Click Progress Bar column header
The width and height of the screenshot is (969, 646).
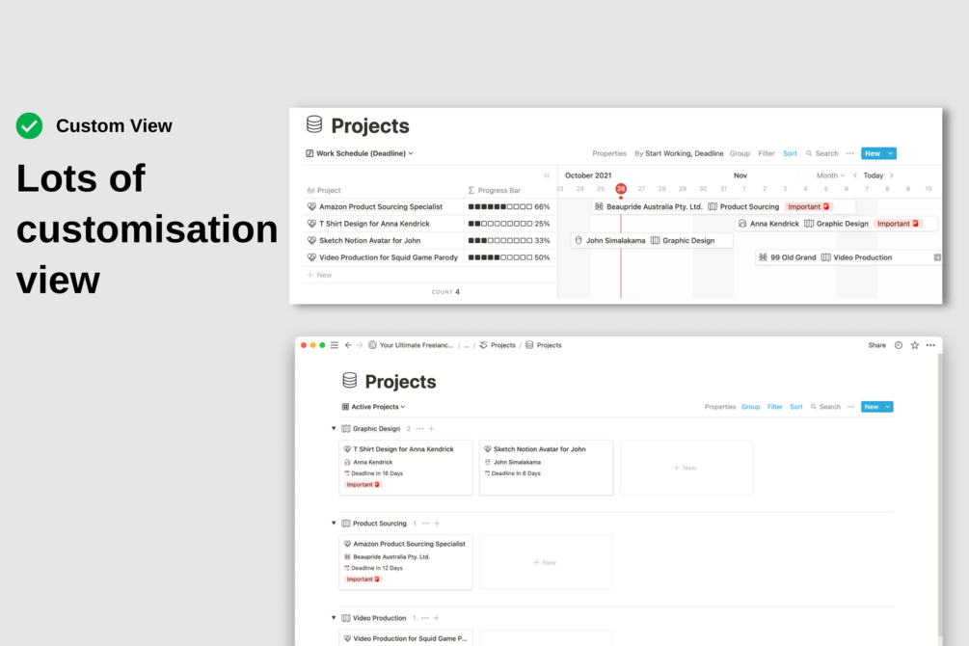495,190
